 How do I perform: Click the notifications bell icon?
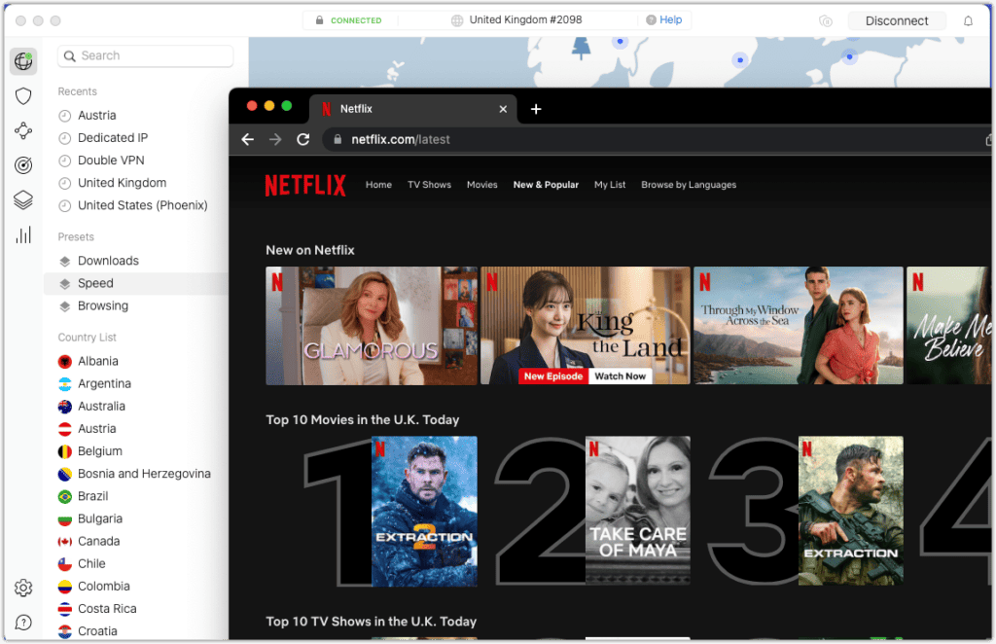coord(968,20)
